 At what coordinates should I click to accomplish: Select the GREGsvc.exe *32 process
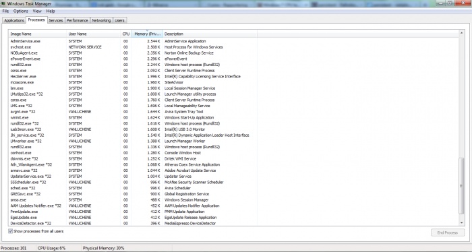(x=233, y=194)
